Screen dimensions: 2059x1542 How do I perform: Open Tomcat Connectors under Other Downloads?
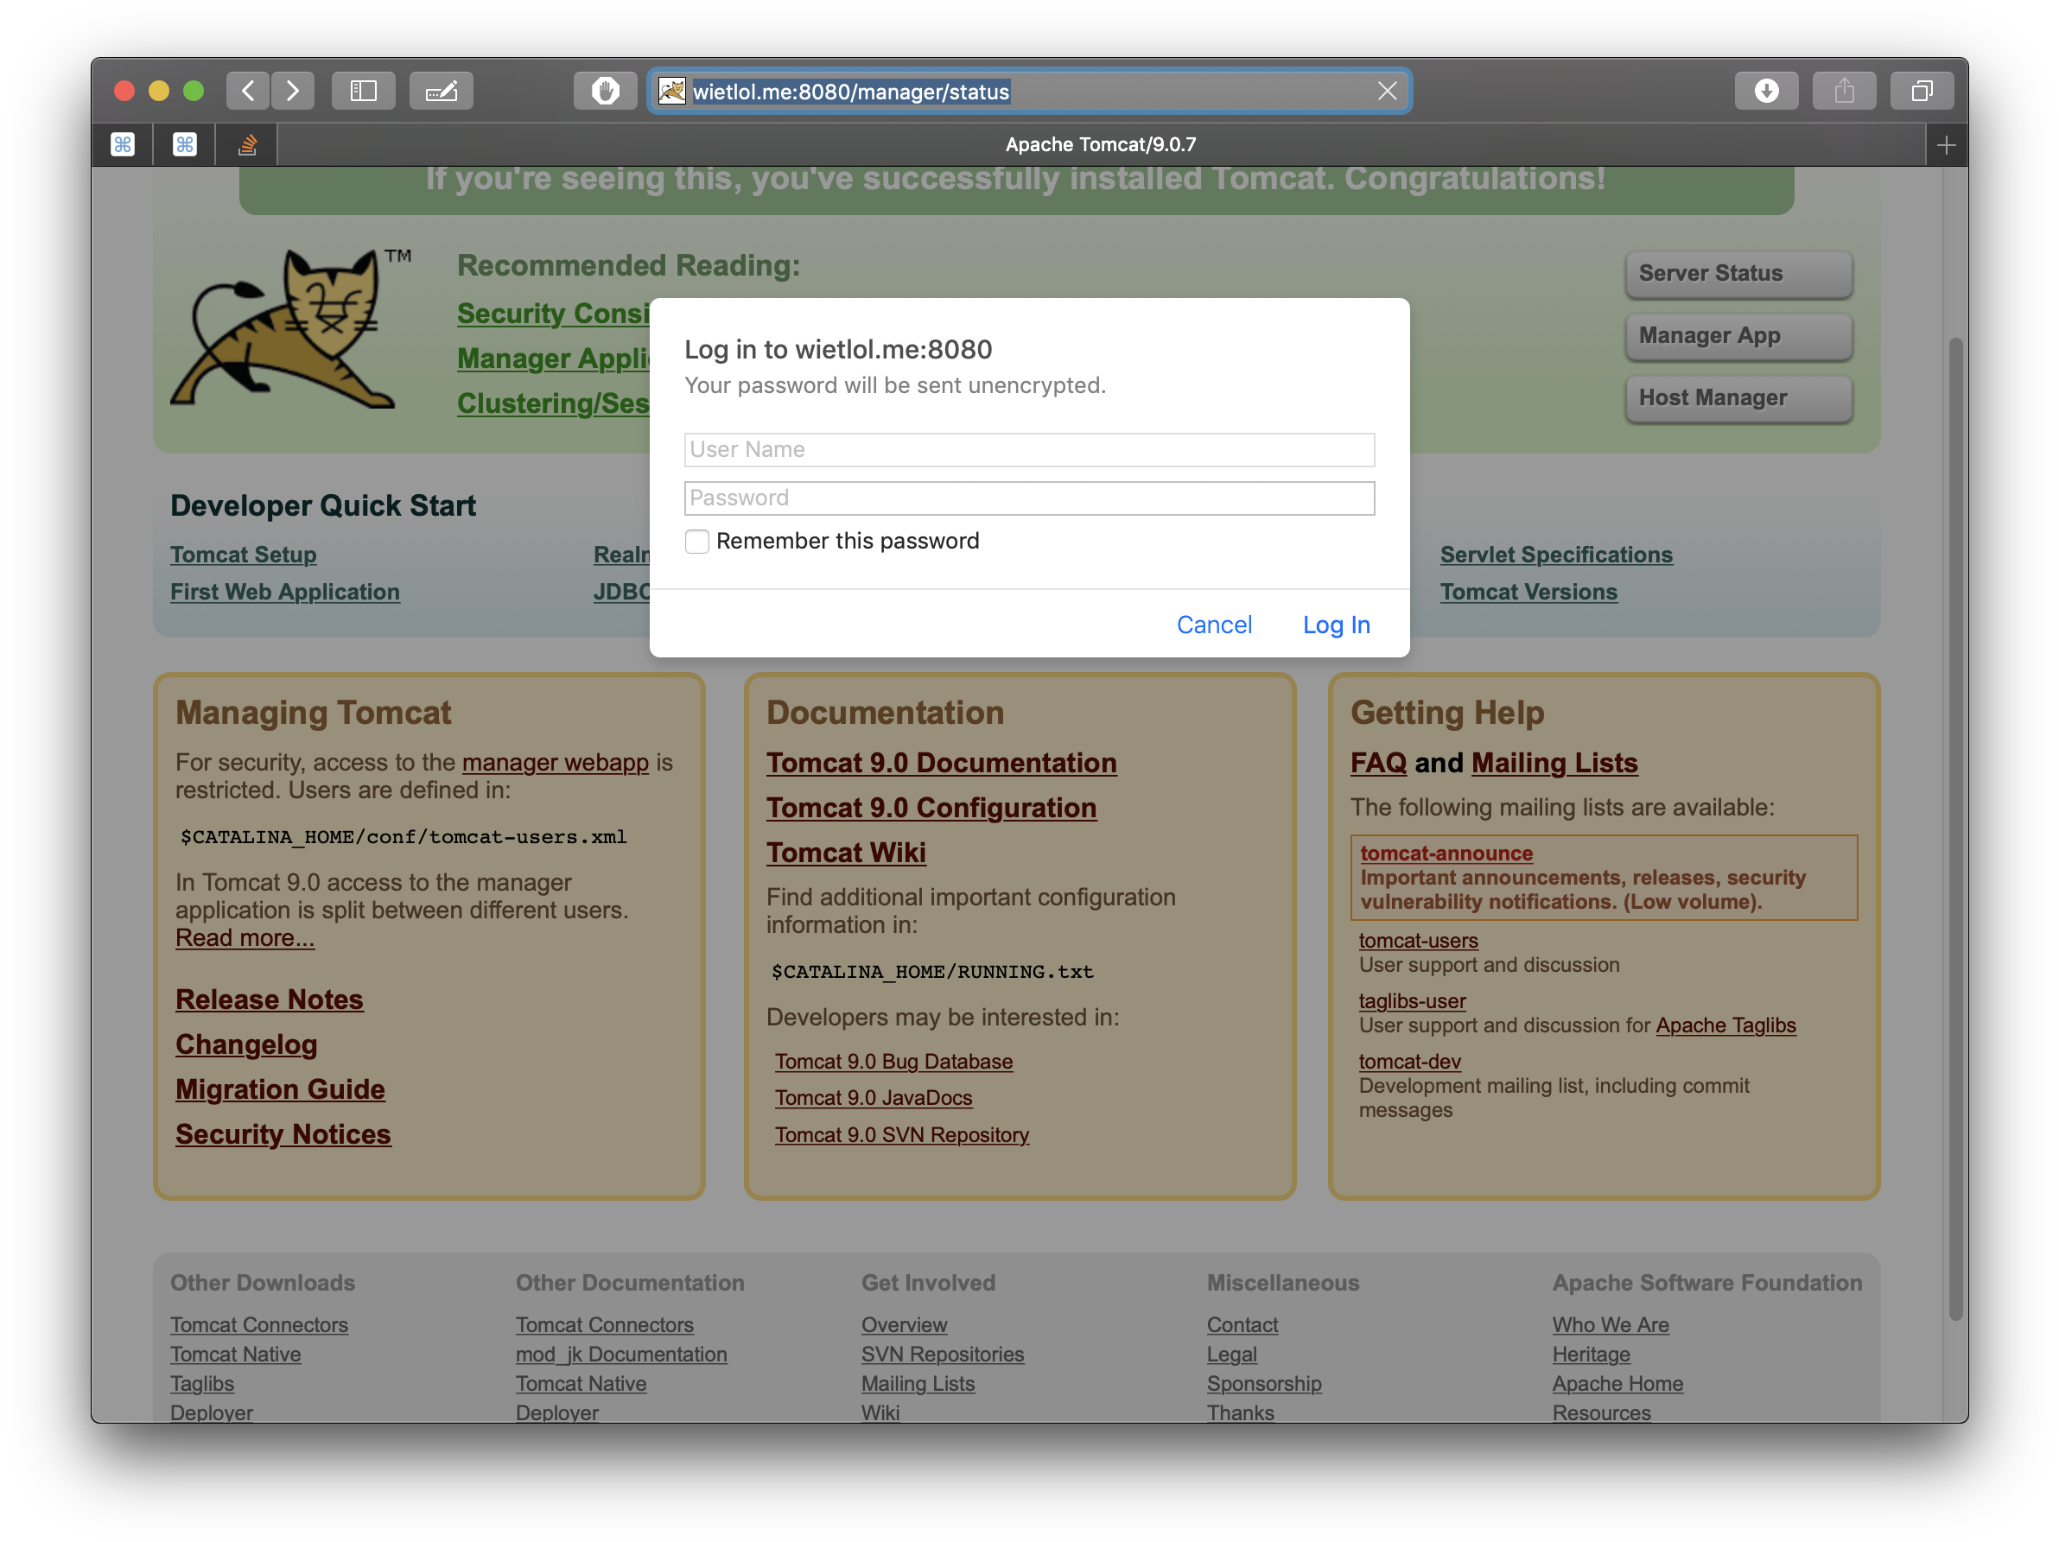point(258,1324)
